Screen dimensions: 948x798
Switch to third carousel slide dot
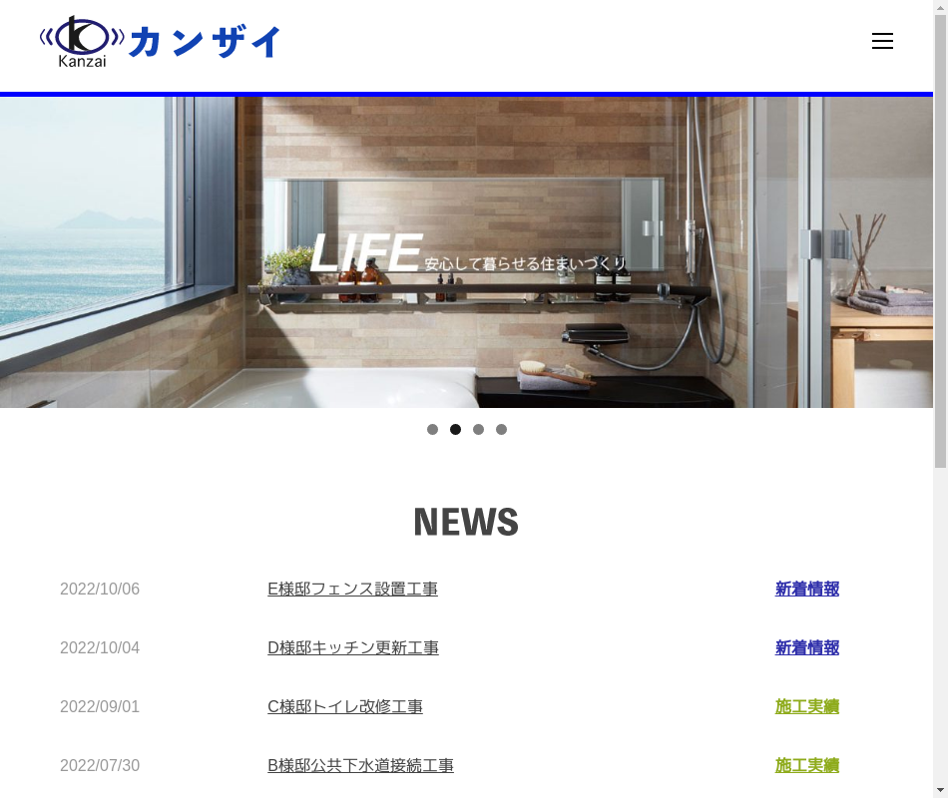click(x=478, y=430)
